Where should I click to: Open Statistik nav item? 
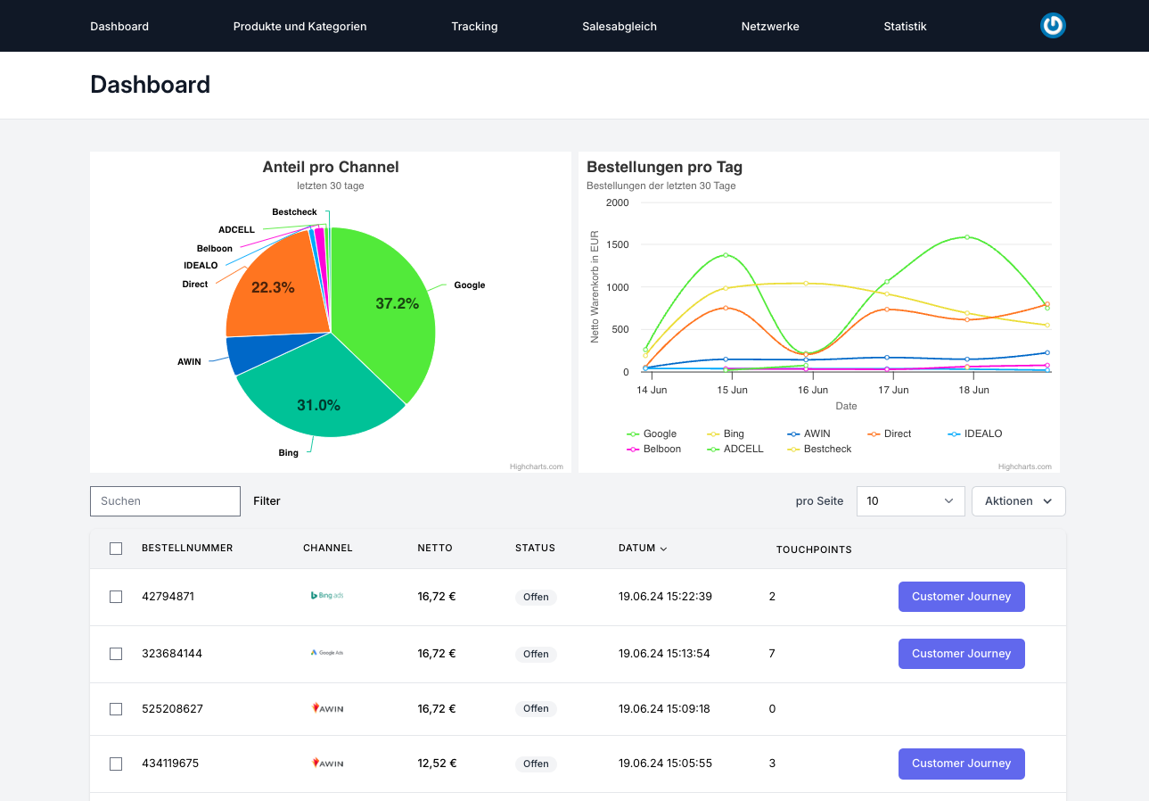905,26
